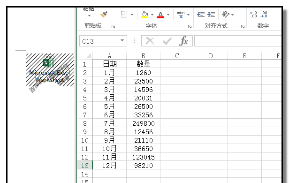
Task: Click the wén phonetic guide icon
Action: pos(181,15)
